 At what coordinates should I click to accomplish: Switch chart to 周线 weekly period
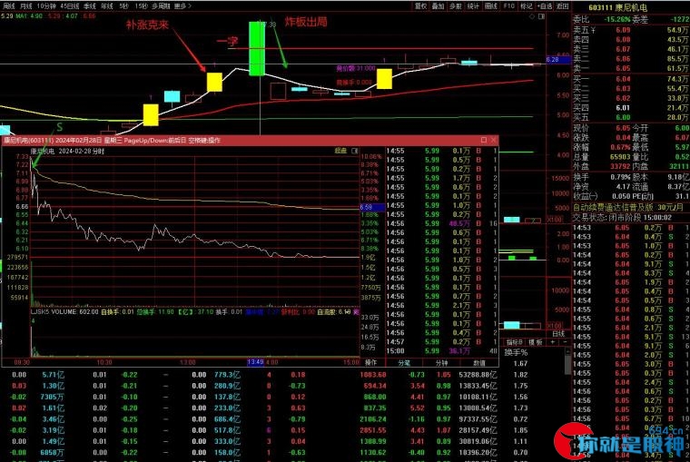coord(9,6)
